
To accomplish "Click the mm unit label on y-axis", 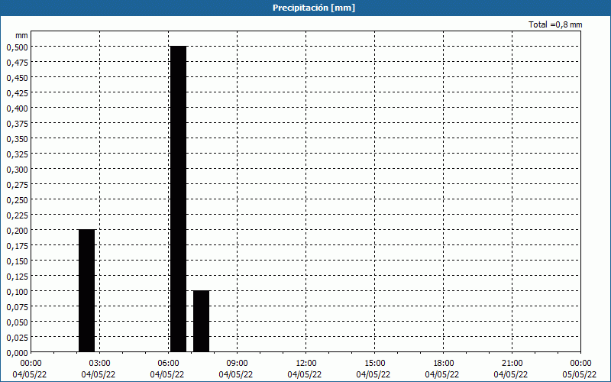I will [21, 35].
